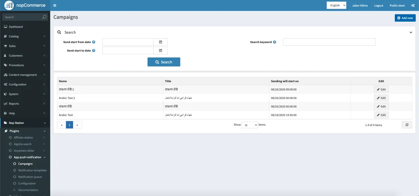Screen dimensions: 419x196
Task: Click the sidebar search magnifier icon
Action: [x=45, y=17]
